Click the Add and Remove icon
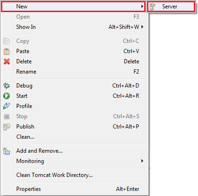Image resolution: width=198 pixels, height=196 pixels. coord(6,151)
